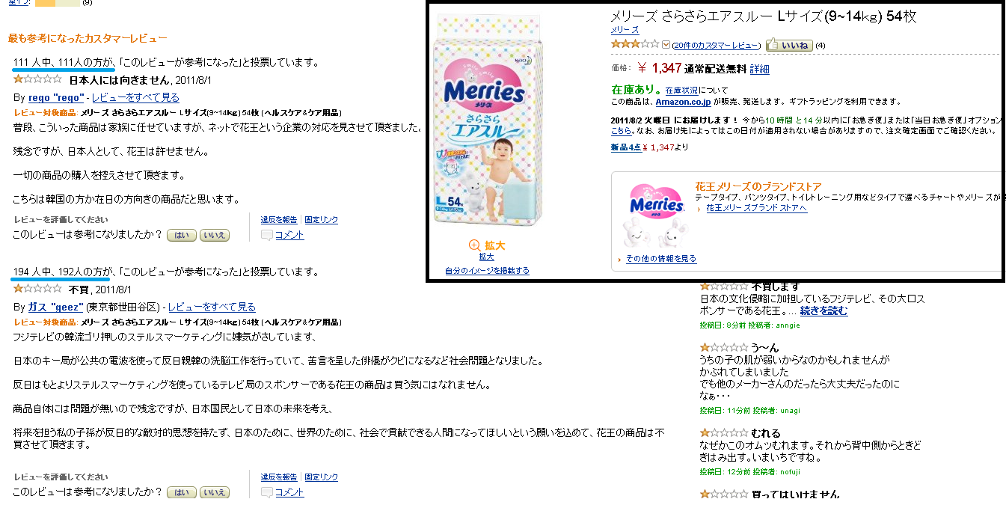Click comment bubble icon under first review
This screenshot has height=505, width=1006.
coord(267,235)
